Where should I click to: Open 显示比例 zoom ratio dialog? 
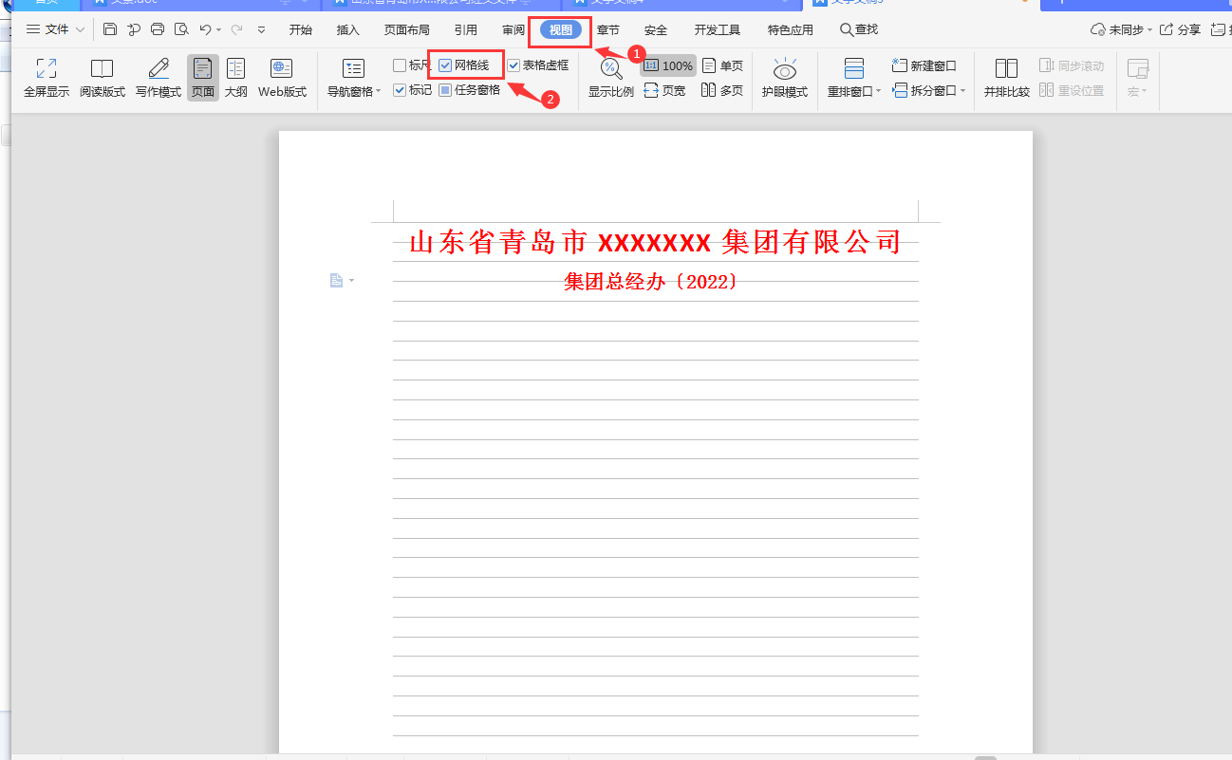[x=611, y=78]
